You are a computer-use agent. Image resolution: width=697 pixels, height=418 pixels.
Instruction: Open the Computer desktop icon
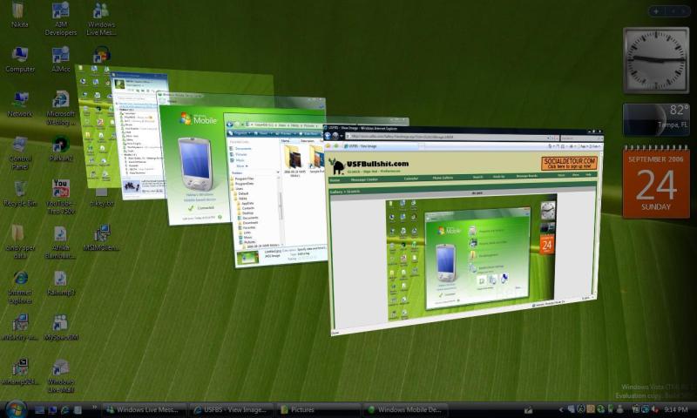click(20, 59)
